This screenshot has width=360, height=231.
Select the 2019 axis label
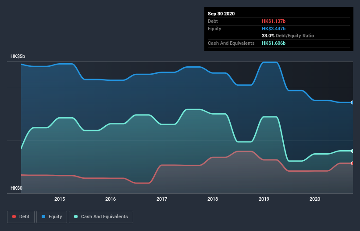point(264,199)
